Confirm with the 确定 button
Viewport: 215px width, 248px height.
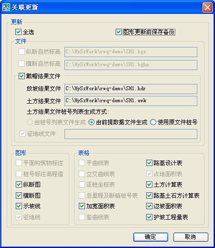[x=150, y=237]
